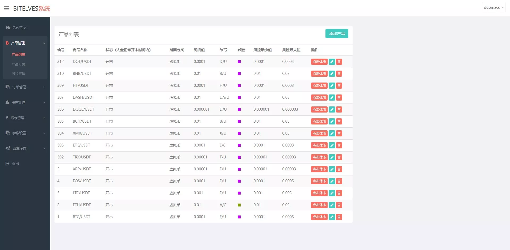Switch to the 产品分类 submenu item
Screen dimensions: 510x250
[18, 64]
